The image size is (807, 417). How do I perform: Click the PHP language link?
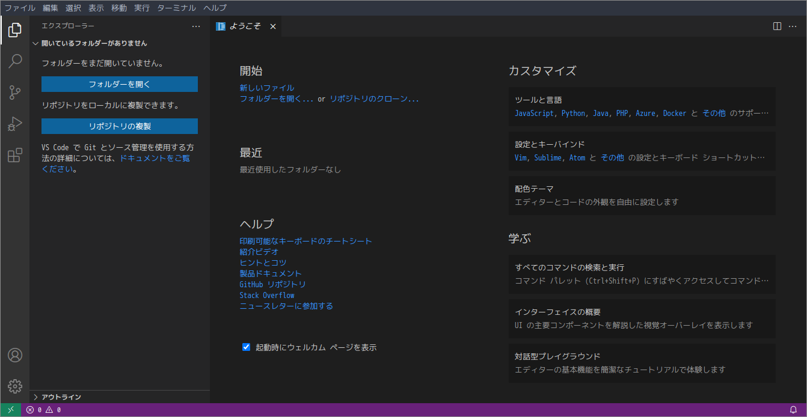pos(622,113)
